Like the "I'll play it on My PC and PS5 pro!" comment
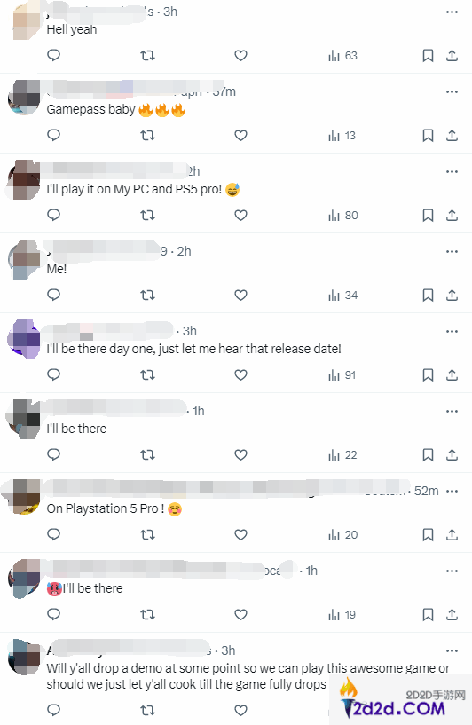 coord(240,216)
